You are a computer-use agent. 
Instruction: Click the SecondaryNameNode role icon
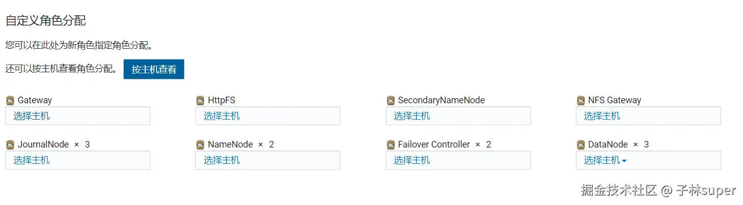pyautogui.click(x=391, y=101)
